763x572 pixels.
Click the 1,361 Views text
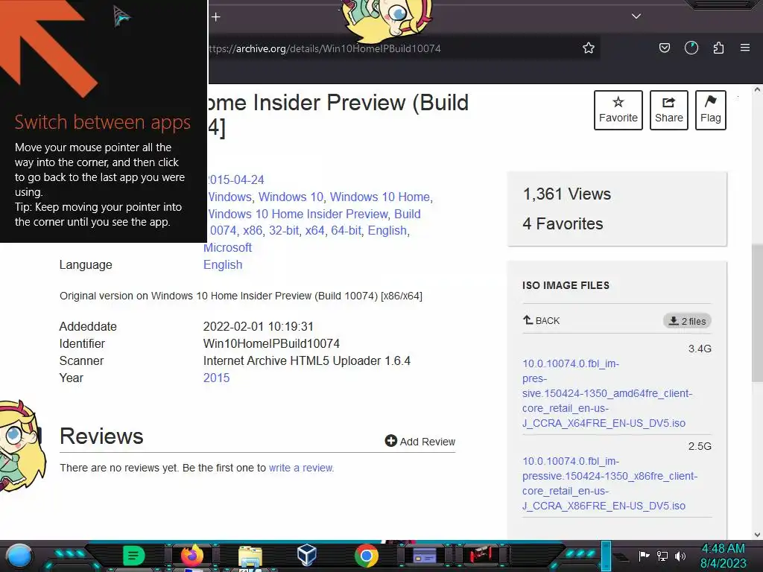567,194
